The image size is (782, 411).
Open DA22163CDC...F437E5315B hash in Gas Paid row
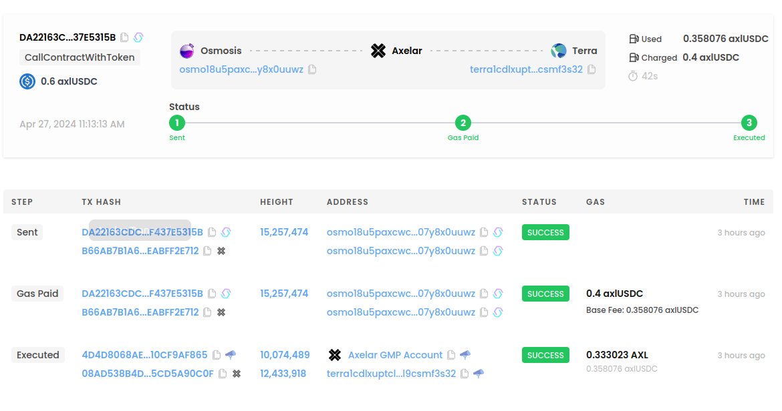(142, 294)
